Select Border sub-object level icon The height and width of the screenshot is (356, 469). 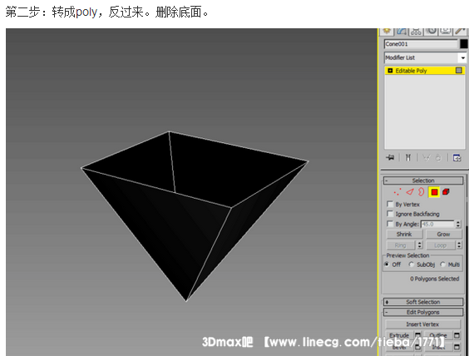(421, 192)
